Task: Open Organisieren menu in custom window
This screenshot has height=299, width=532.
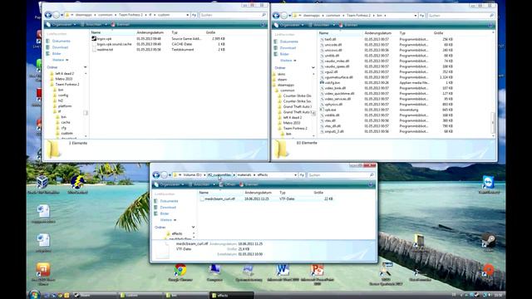Action: [x=61, y=24]
